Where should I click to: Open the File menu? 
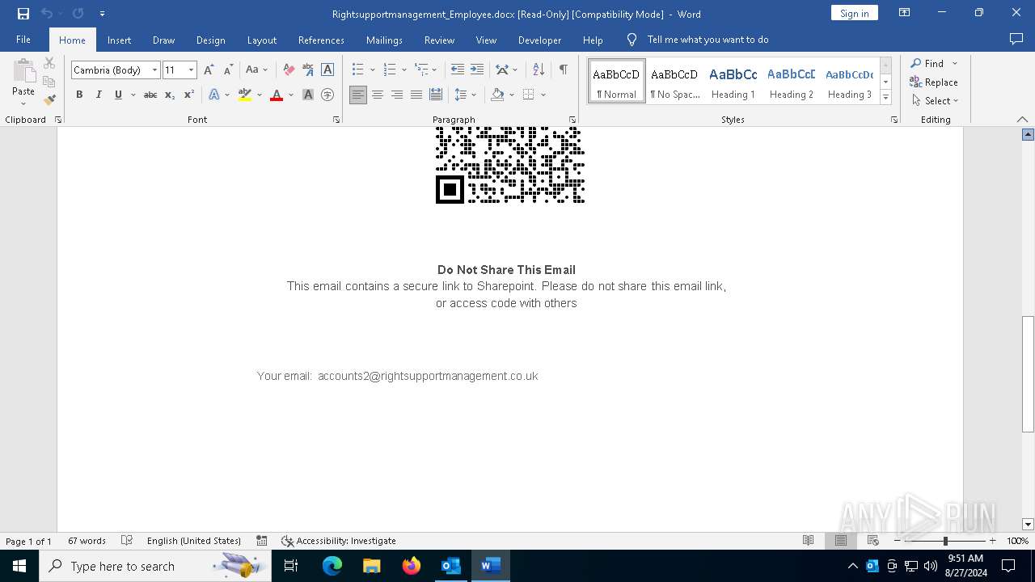point(23,40)
